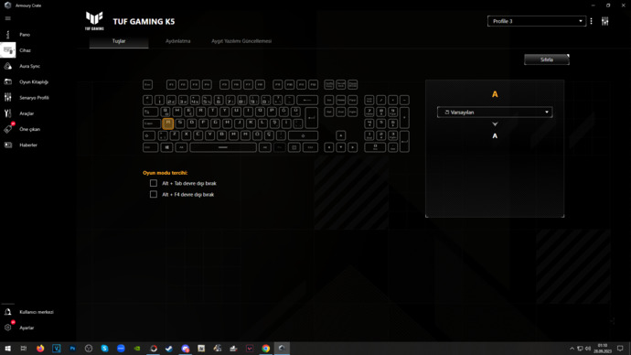The width and height of the screenshot is (631, 355).
Task: Open the Öne çıkan featured section
Action: [x=29, y=129]
